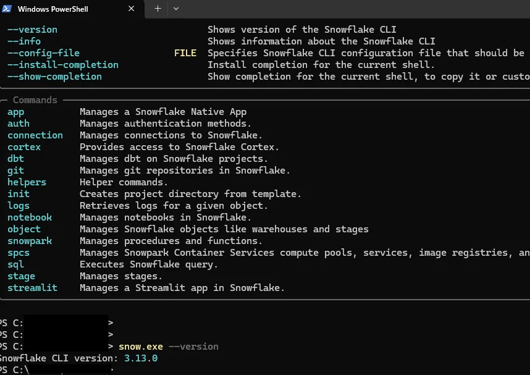Screen dimensions: 530x375
Task: Click the dbt command name
Action: click(x=15, y=159)
